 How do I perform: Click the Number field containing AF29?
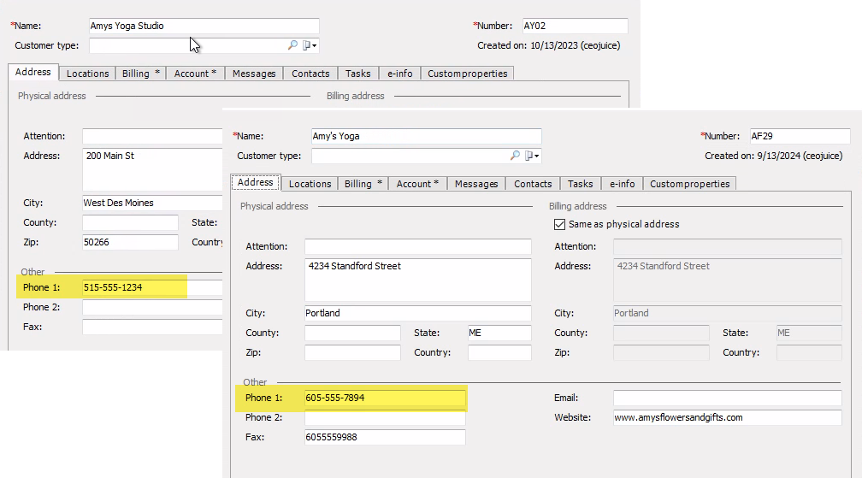click(x=800, y=136)
